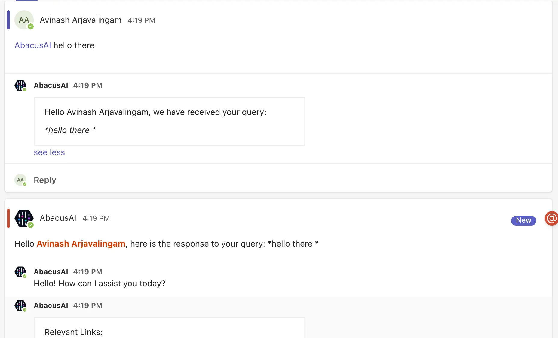The width and height of the screenshot is (558, 338).
Task: Open Avinash Arjavalingam's AA profile avatar
Action: coord(24,20)
